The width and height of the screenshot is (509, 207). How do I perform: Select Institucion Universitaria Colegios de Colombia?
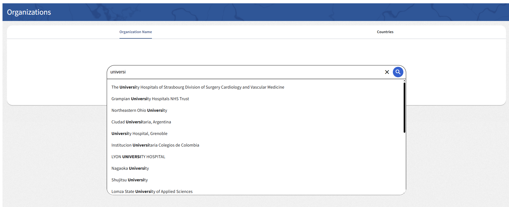(x=155, y=145)
